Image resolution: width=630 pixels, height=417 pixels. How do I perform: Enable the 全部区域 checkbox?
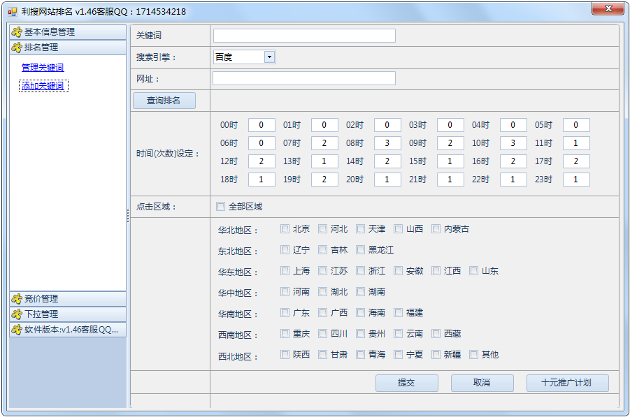pyautogui.click(x=221, y=207)
